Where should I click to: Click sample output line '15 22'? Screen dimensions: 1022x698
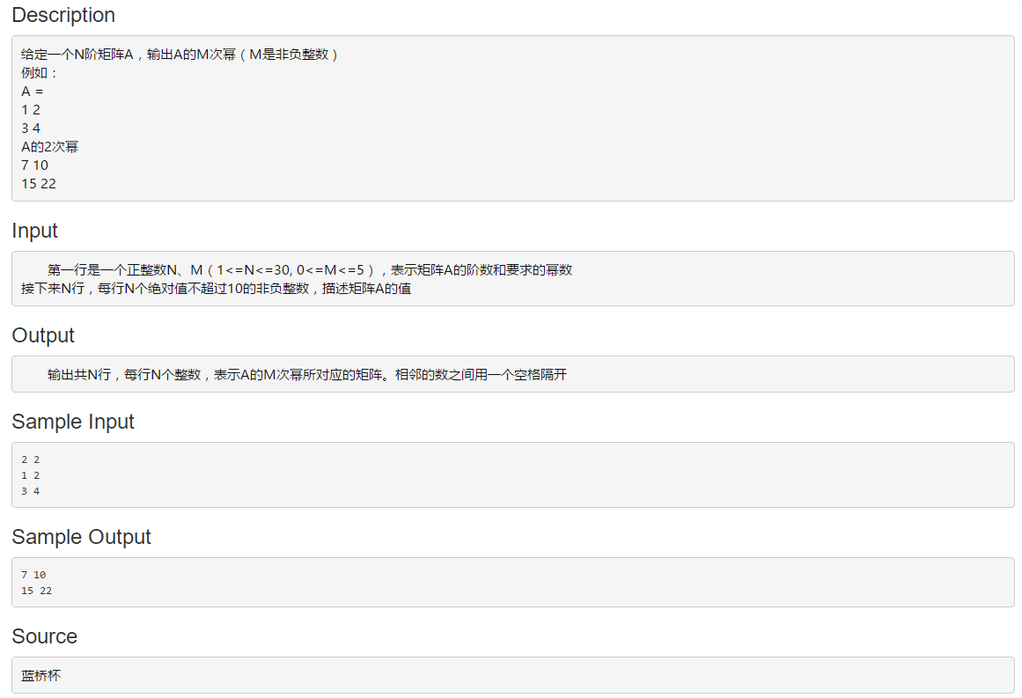[36, 591]
